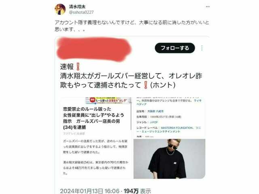Open vertical dots menu beside フォローする
The image size is (259, 194).
(202, 48)
